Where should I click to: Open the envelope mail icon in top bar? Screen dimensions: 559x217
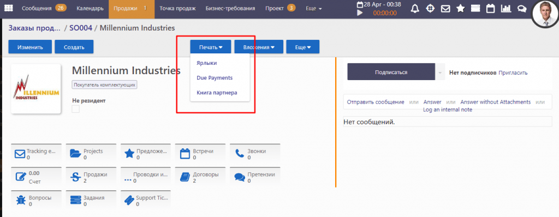[x=445, y=9]
